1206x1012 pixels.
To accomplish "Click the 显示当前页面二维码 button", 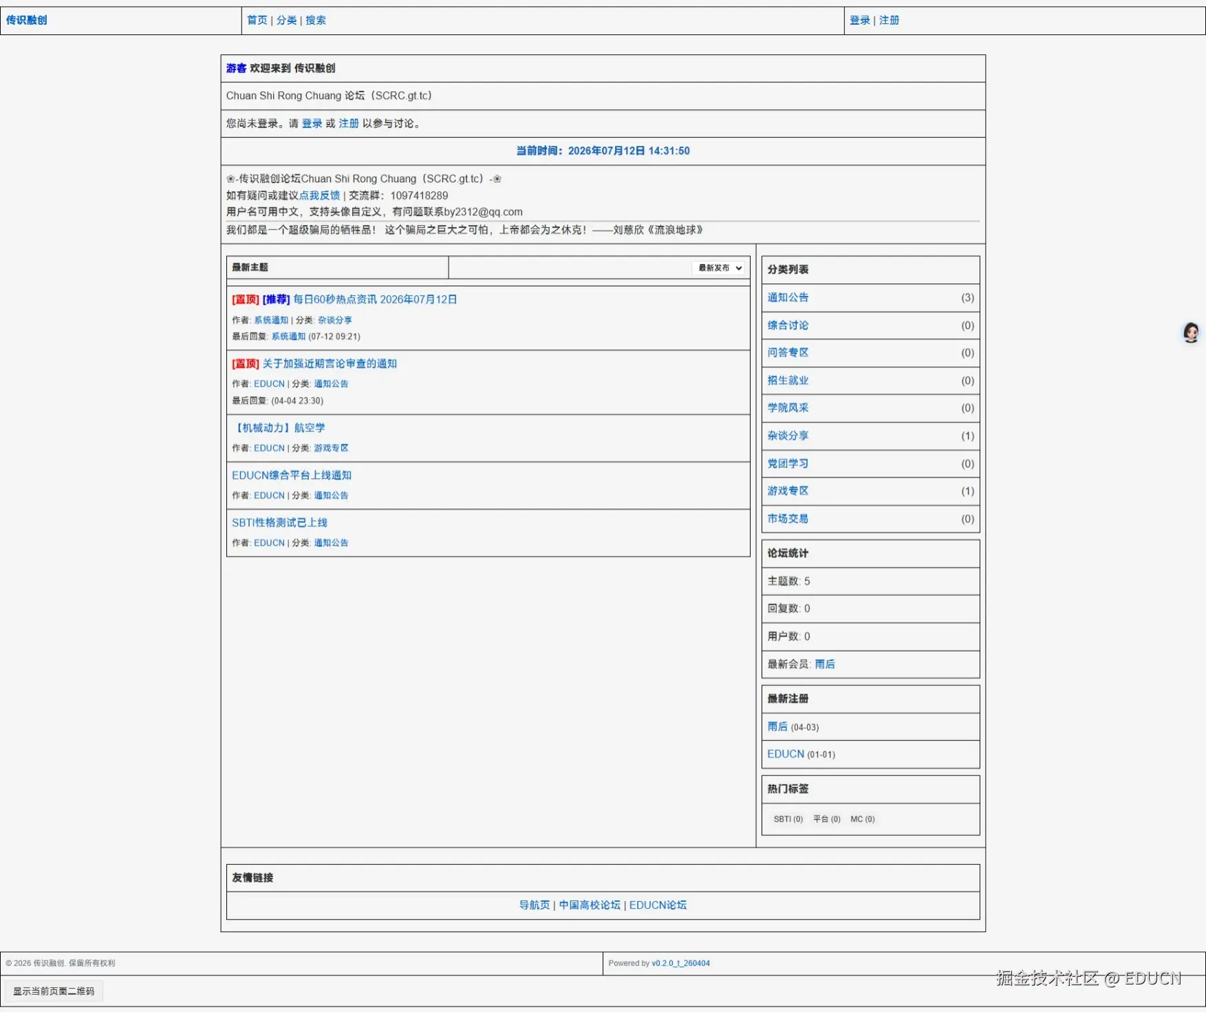I will click(x=54, y=992).
